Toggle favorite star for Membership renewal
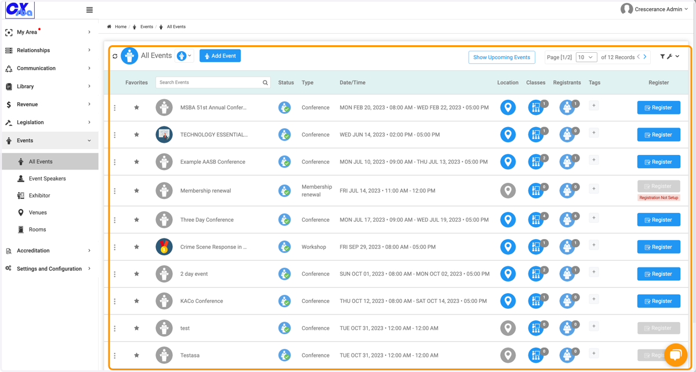 [x=137, y=190]
